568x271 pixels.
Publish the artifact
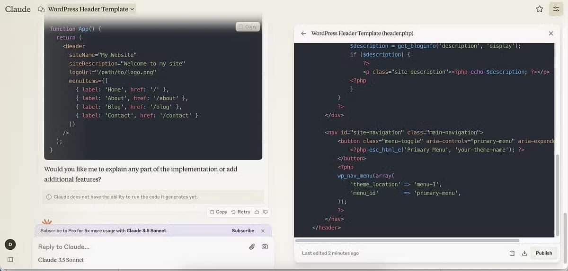pyautogui.click(x=544, y=253)
